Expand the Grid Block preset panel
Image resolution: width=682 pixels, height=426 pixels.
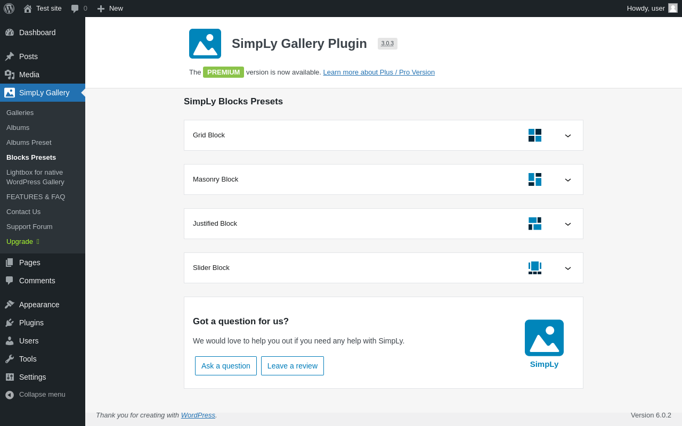click(x=568, y=136)
